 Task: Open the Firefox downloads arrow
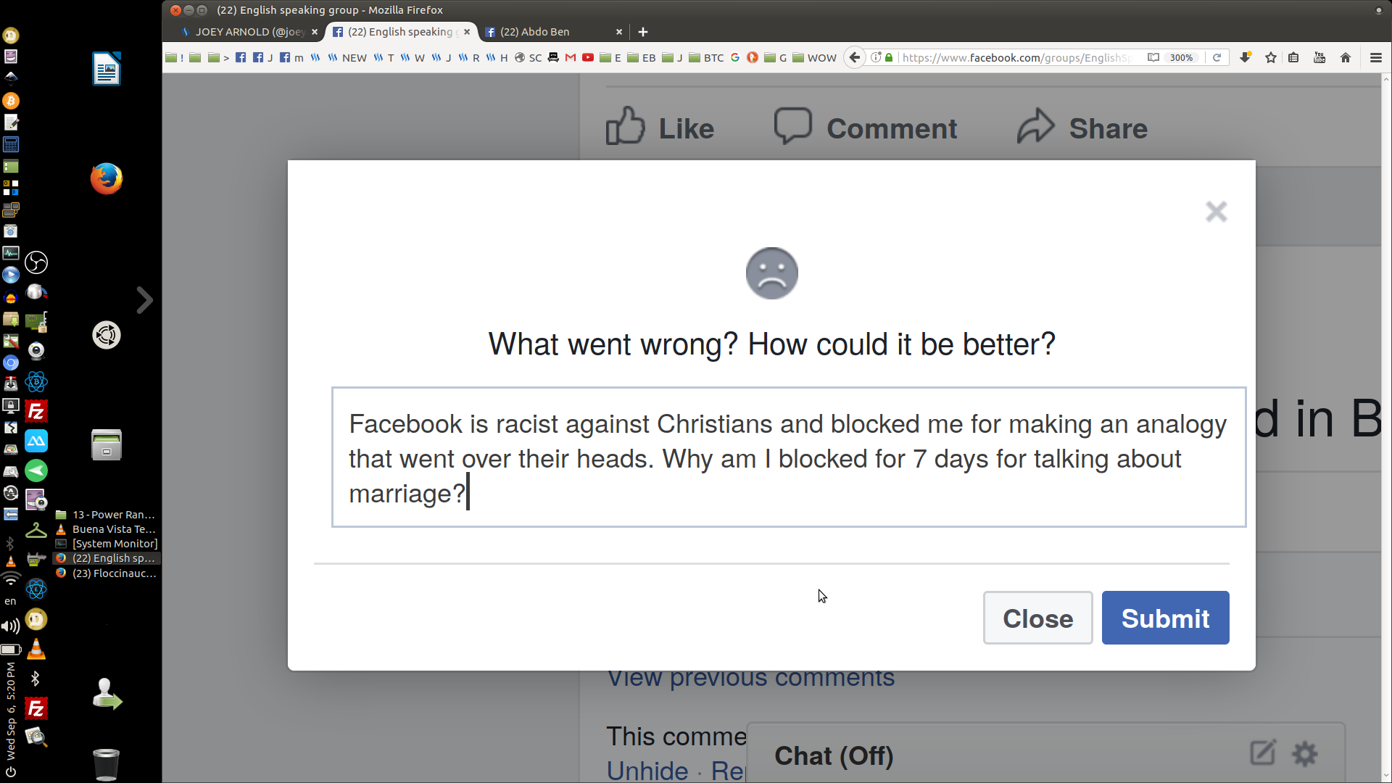[1246, 57]
